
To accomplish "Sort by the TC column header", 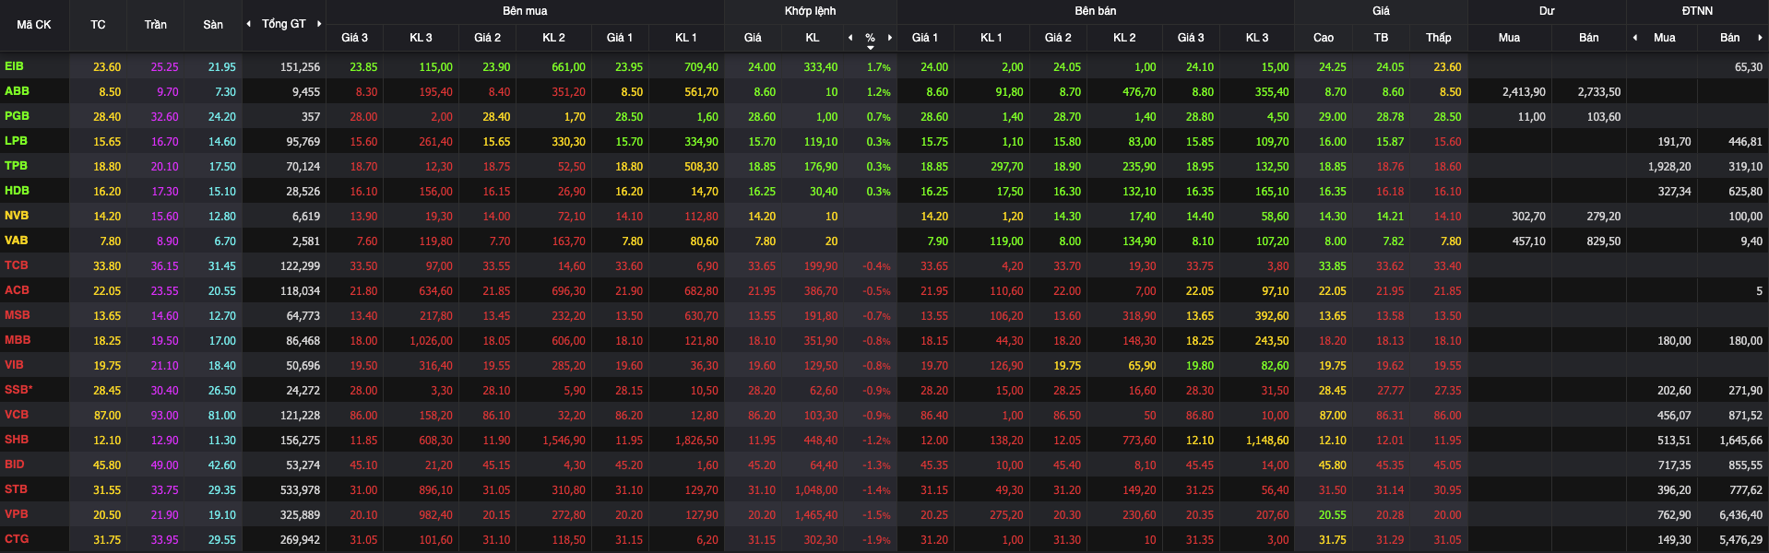I will tap(98, 25).
